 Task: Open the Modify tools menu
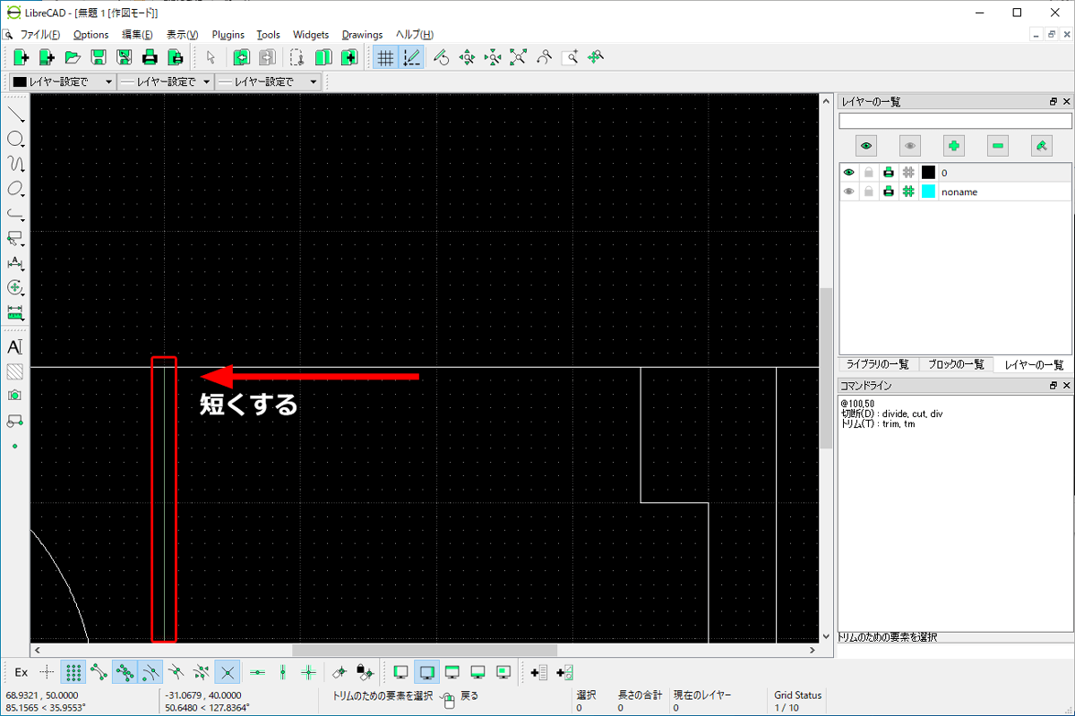[x=15, y=288]
